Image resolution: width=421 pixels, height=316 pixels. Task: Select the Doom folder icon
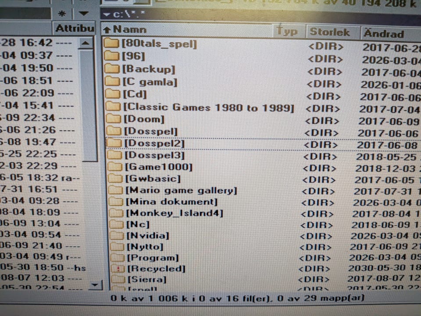114,118
